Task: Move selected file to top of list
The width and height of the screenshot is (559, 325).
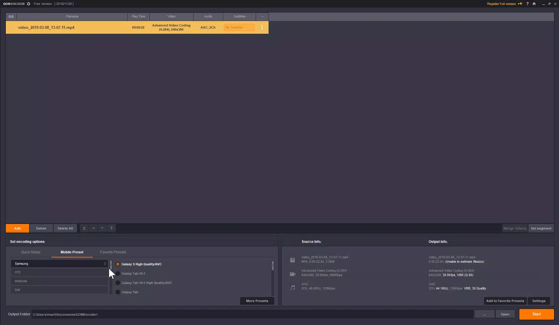Action: [x=84, y=228]
